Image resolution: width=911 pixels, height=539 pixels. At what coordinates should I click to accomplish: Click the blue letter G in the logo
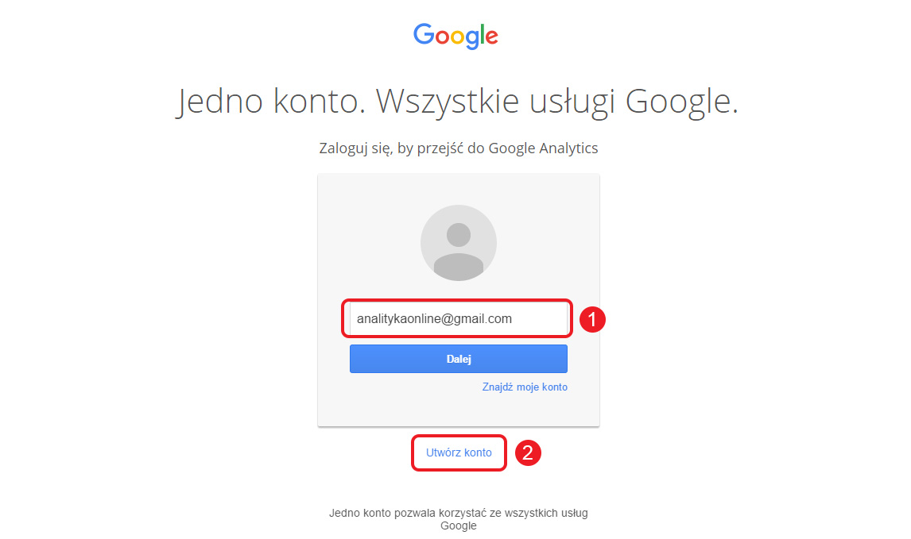[x=424, y=34]
